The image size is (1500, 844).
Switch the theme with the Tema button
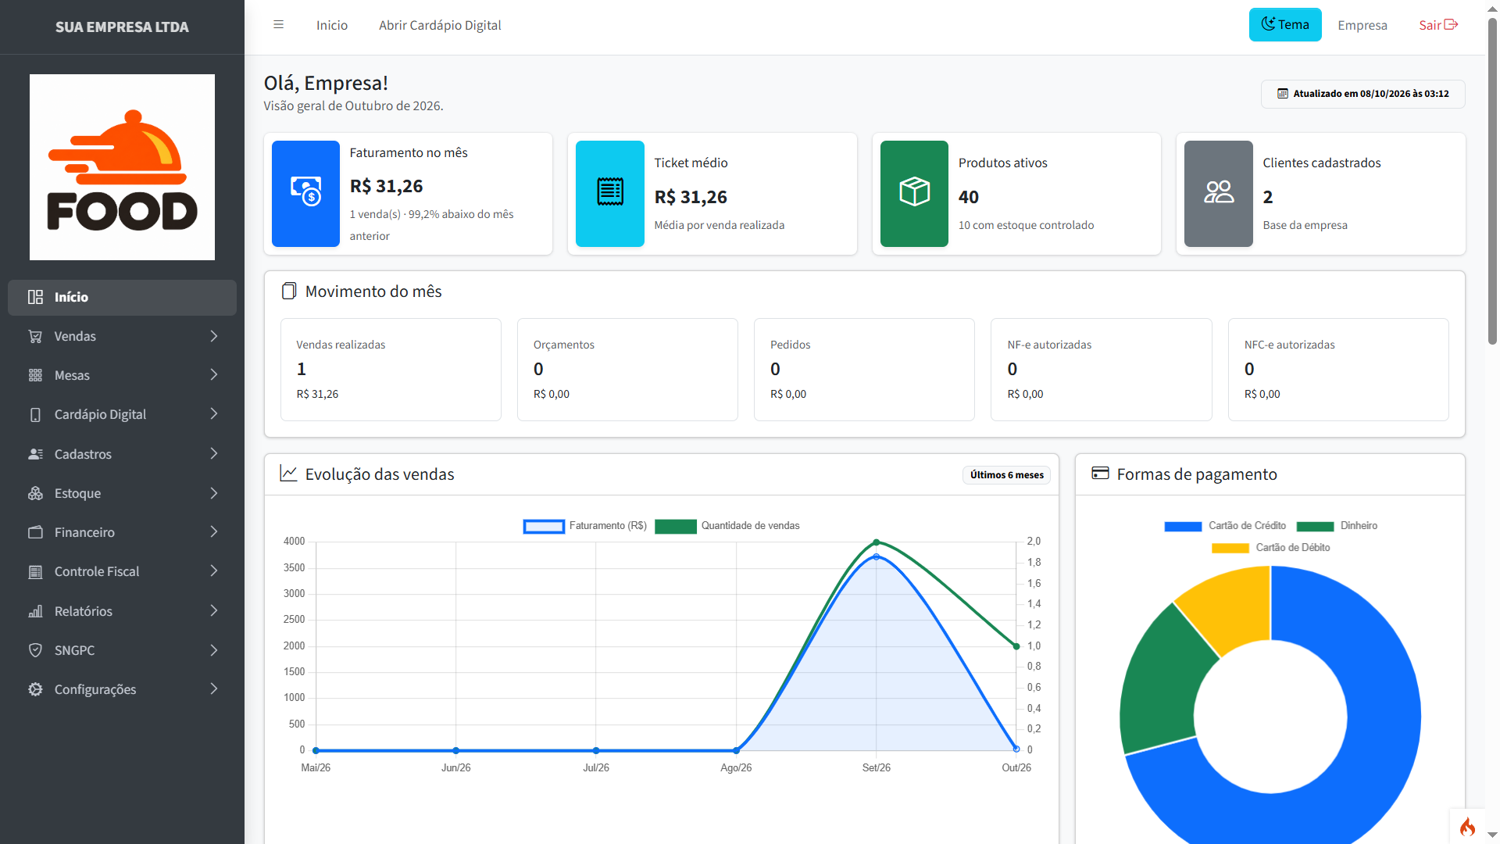pyautogui.click(x=1285, y=25)
